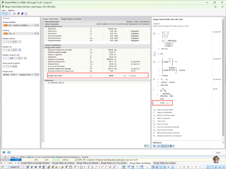Click the select member in graphic icon
This screenshot has width=226, height=169.
20,50
